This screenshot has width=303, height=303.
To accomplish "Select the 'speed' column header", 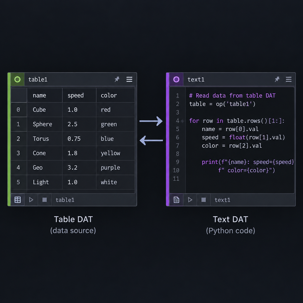I will (79, 95).
